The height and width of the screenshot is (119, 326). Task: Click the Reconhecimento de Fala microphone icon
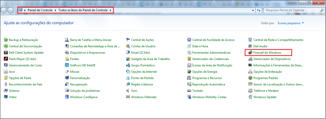tap(6, 84)
